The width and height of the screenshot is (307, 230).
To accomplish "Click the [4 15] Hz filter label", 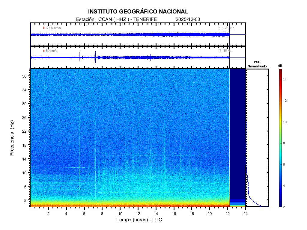I will 225,51.
